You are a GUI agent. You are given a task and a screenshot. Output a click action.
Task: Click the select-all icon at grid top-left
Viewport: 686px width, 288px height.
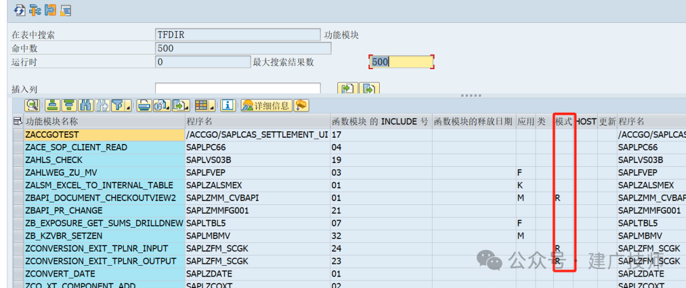coord(18,122)
